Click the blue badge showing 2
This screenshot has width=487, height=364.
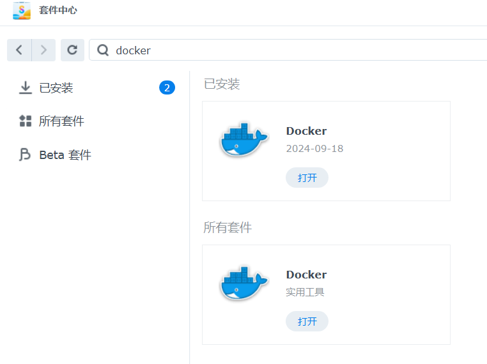[167, 88]
